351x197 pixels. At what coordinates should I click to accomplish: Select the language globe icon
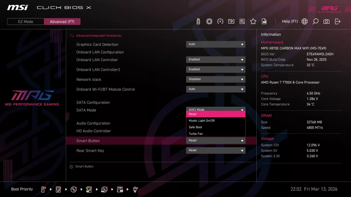click(x=304, y=21)
